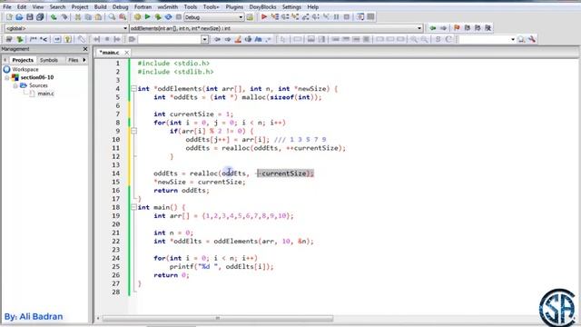581x327 pixels.
Task: Click the New file toolbar icon
Action: (x=9, y=17)
